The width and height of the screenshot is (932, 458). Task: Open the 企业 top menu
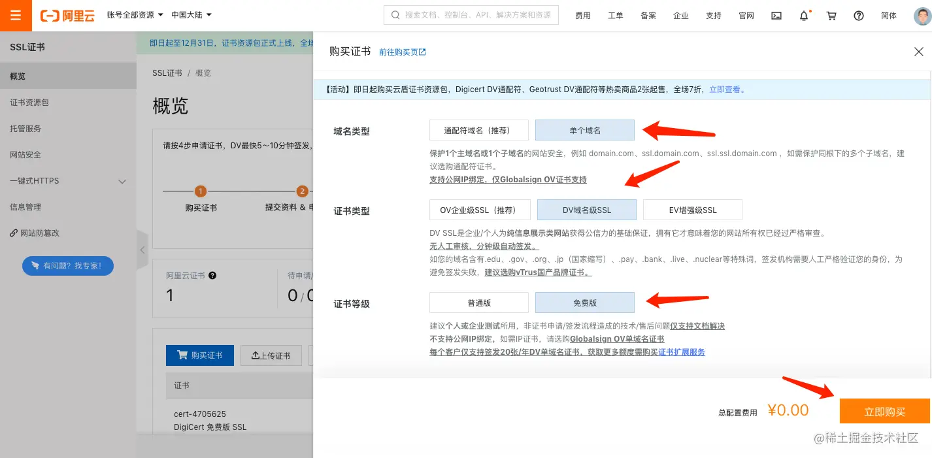click(681, 16)
